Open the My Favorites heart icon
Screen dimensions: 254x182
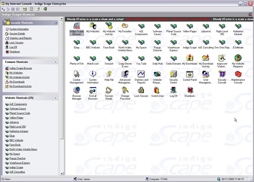125,26
